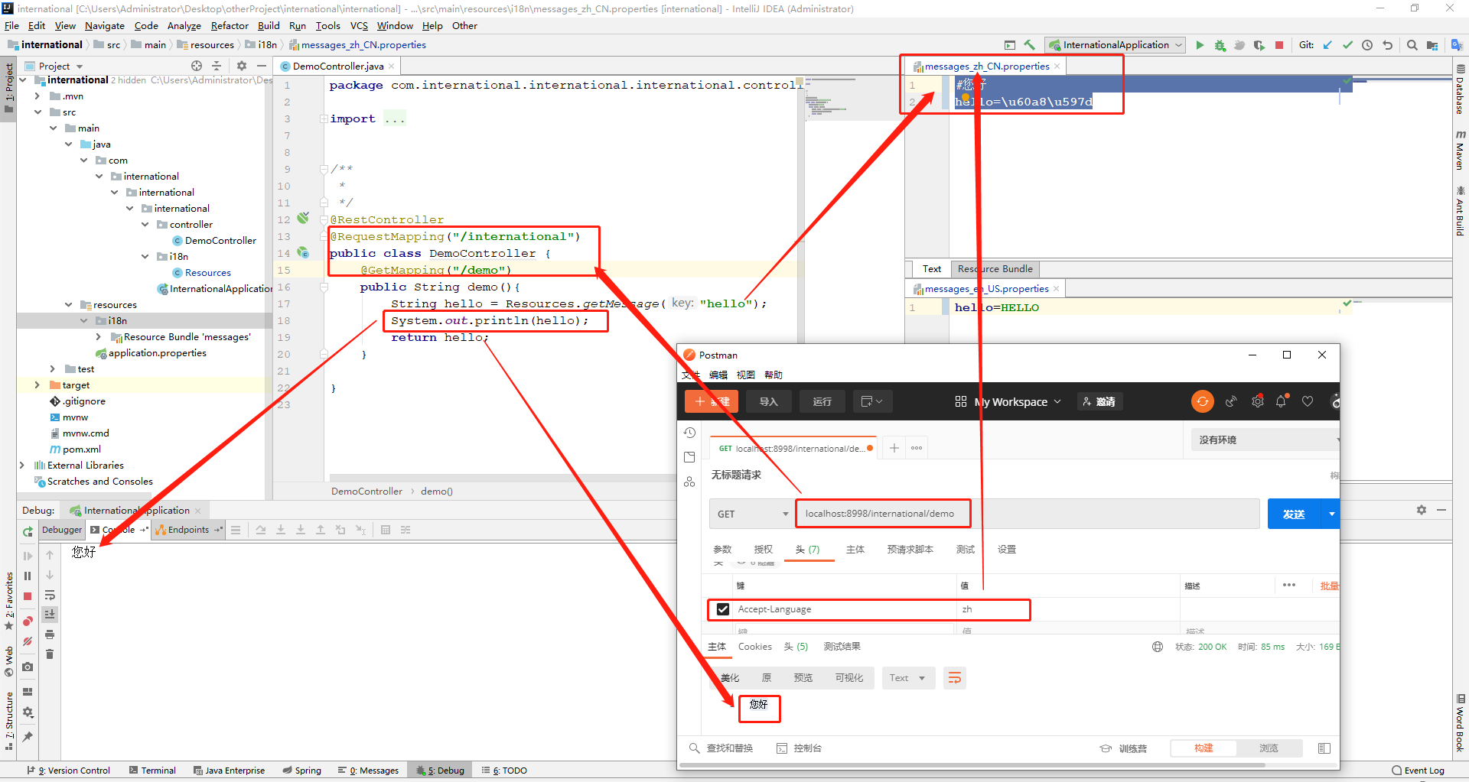Open Postman settings gear icon in header
Screen dimensions: 1469x782
coord(1257,401)
